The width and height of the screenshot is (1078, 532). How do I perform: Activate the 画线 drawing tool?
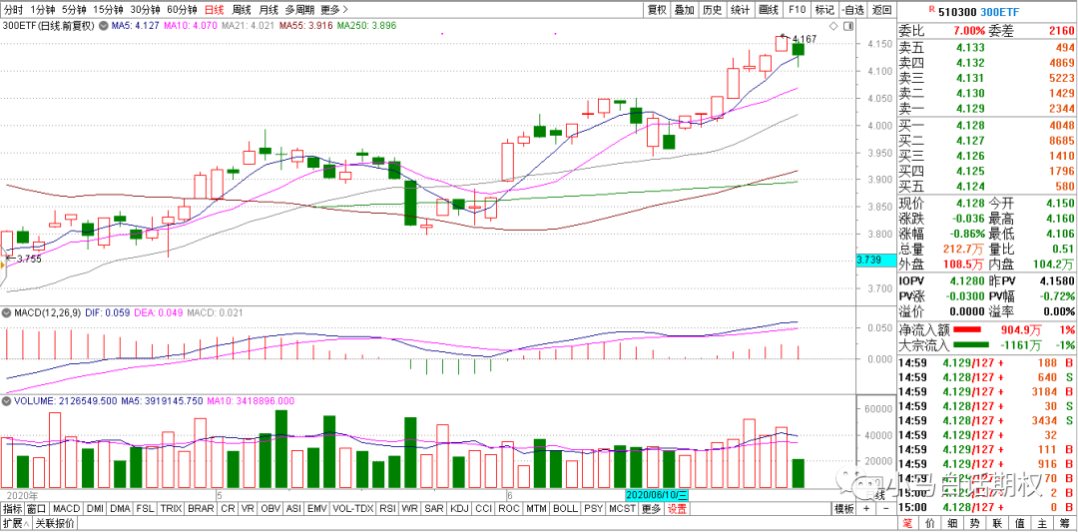pos(768,10)
